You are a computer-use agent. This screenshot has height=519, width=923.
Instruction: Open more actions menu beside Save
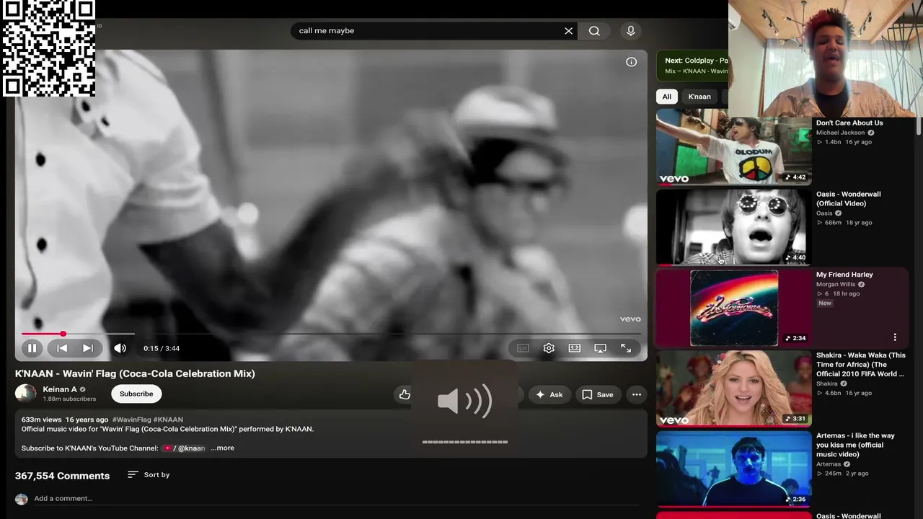[x=636, y=394]
